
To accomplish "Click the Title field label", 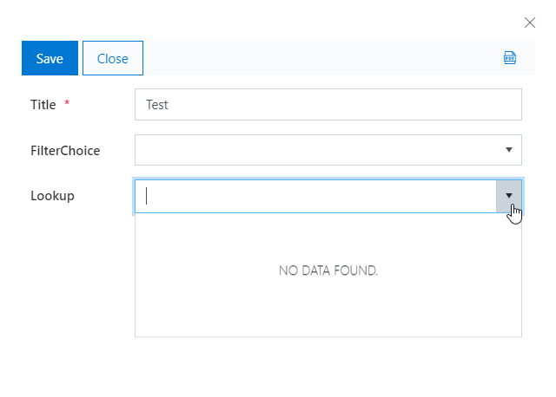I will pyautogui.click(x=43, y=105).
